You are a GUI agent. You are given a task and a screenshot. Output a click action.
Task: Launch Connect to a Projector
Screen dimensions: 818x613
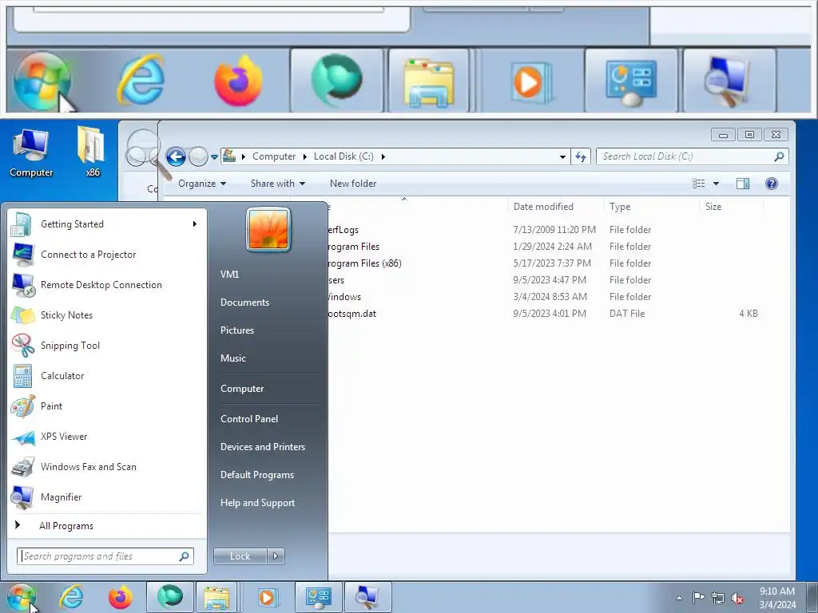coord(106,255)
